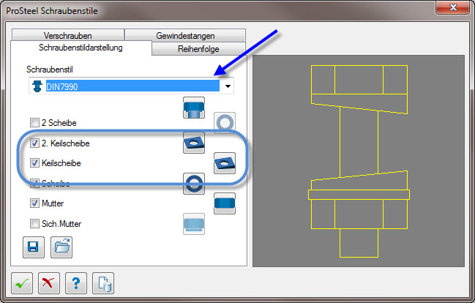Click the yellow bolt preview drawing

pyautogui.click(x=359, y=161)
